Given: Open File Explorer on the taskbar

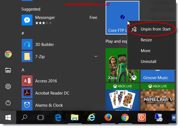Looking at the screenshot, I should click(x=75, y=117).
